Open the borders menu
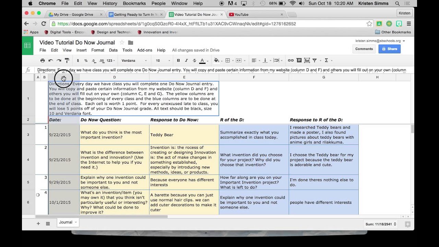 pos(228,60)
